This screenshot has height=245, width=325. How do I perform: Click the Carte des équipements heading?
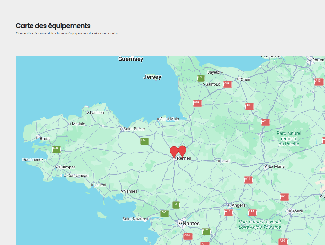53,26
